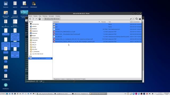
Task: Open the Файл menu
Action: [x=31, y=16]
